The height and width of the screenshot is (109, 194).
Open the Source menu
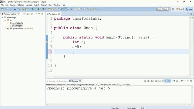(x=13, y=5)
